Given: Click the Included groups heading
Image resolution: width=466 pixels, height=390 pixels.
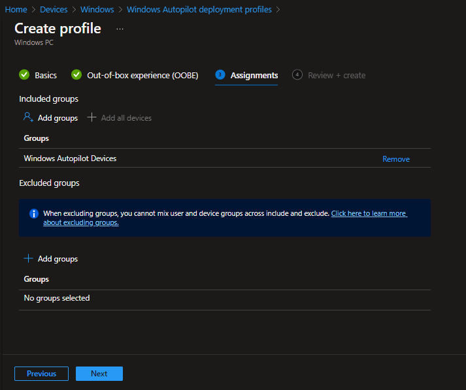Looking at the screenshot, I should (x=49, y=98).
